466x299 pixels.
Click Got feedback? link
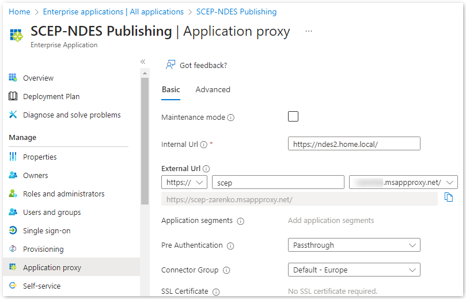(203, 65)
